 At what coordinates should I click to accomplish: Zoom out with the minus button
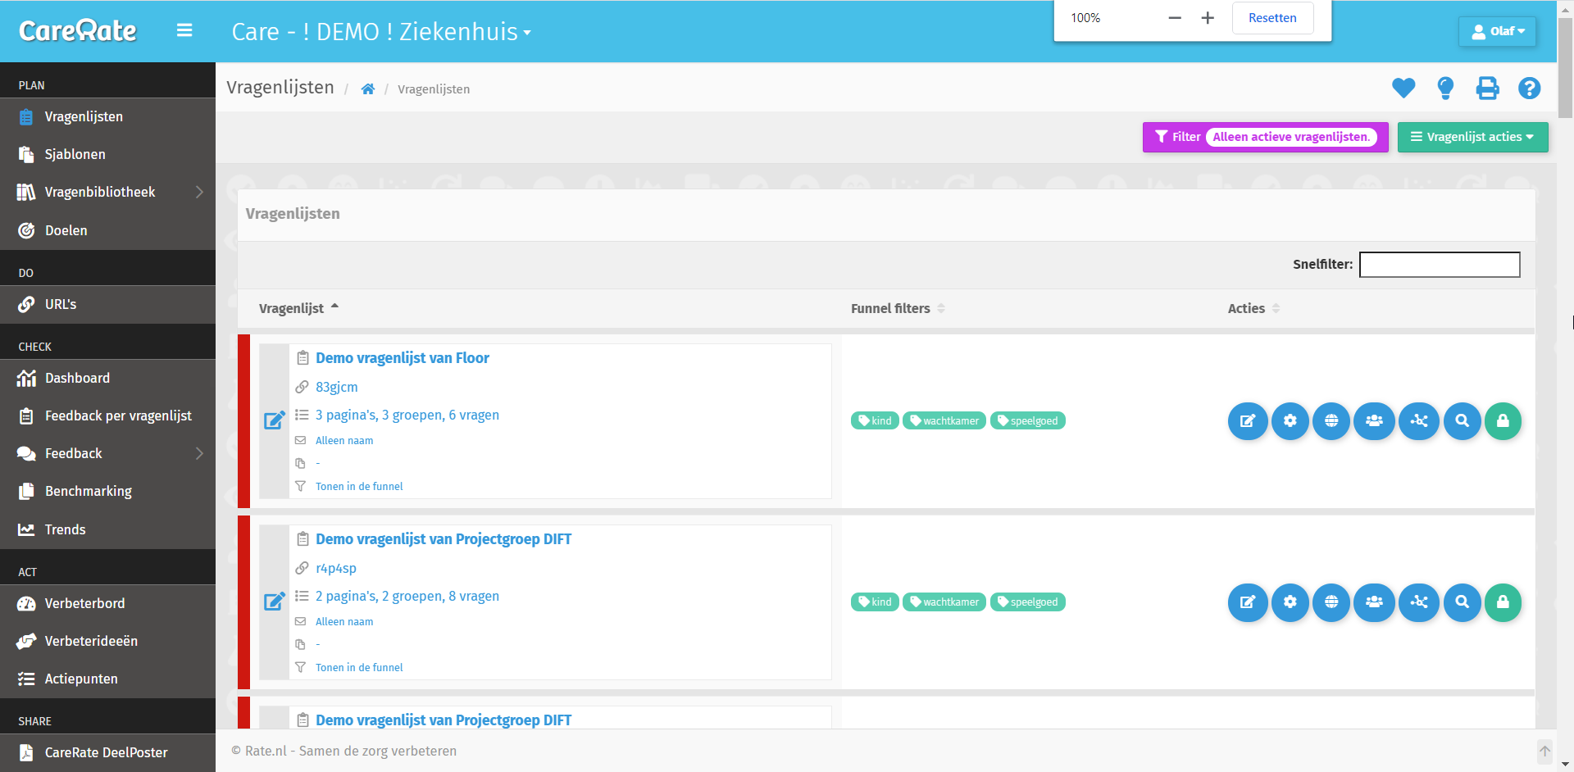point(1175,18)
